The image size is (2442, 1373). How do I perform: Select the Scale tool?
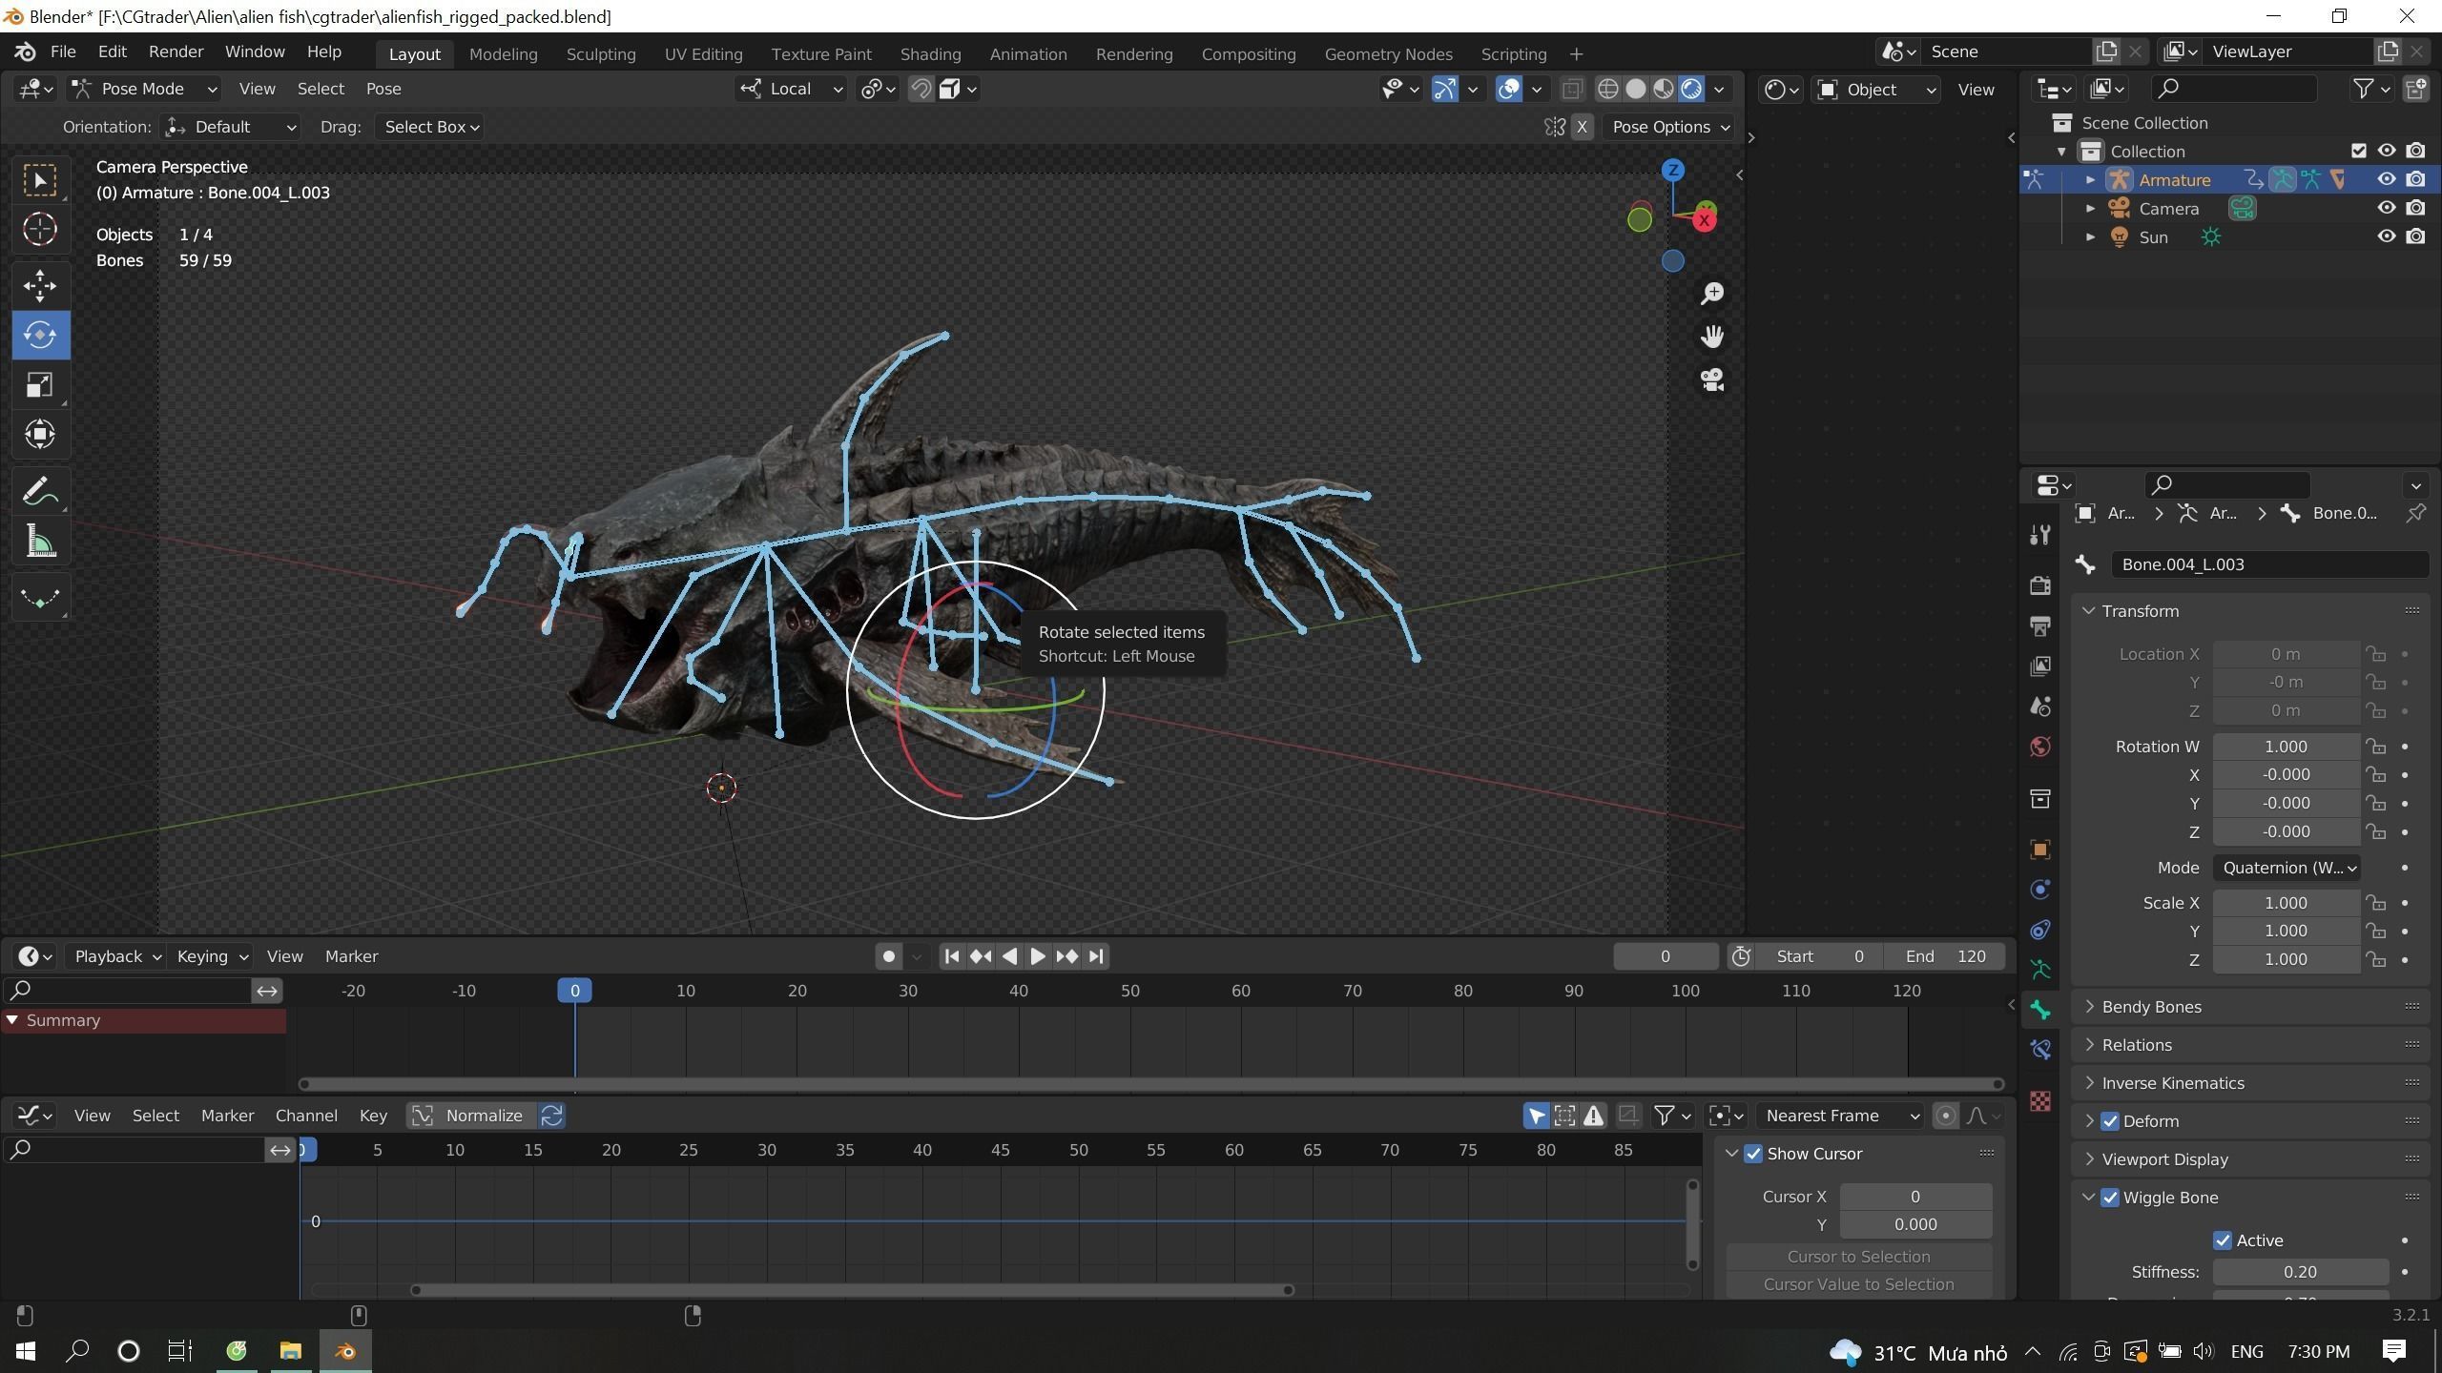click(40, 385)
